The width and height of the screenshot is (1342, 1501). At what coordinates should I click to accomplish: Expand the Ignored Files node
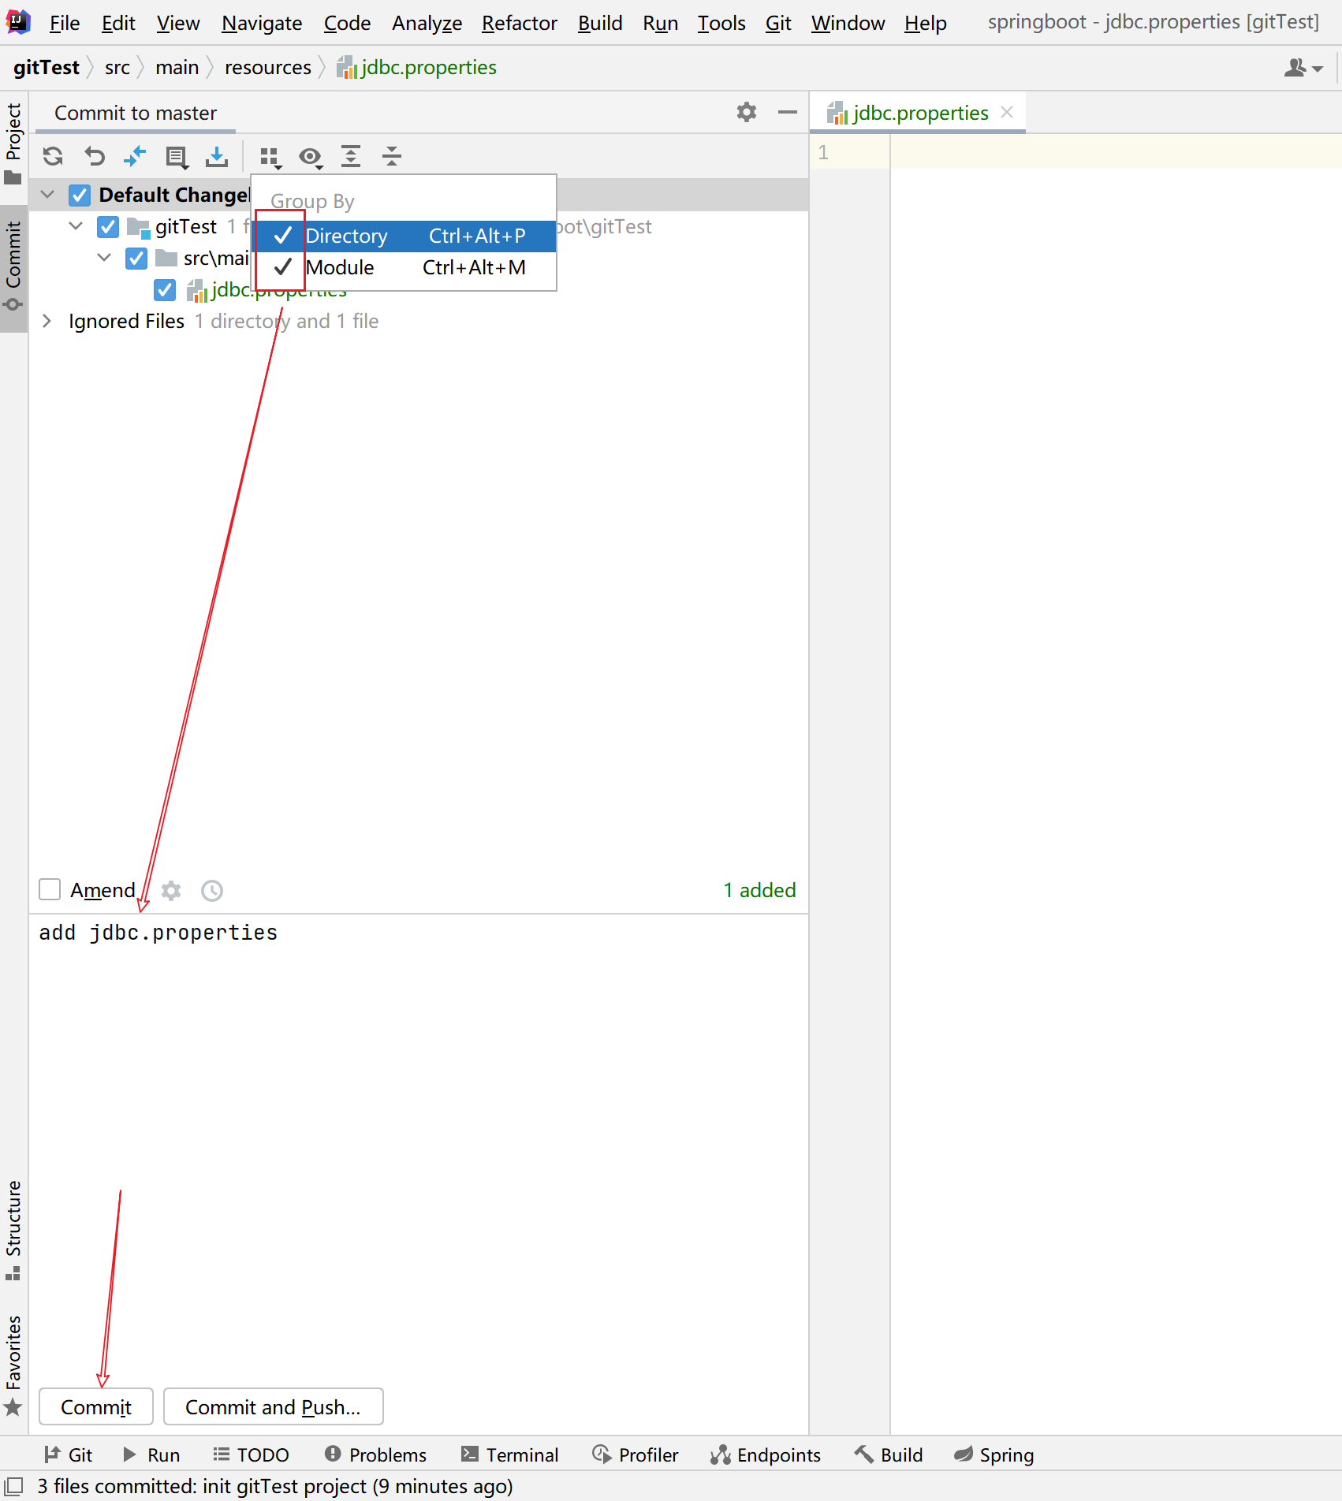click(x=47, y=321)
